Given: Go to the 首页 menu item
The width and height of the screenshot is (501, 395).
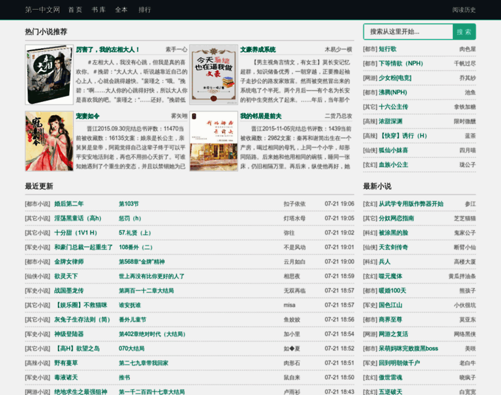Looking at the screenshot, I should coord(75,10).
